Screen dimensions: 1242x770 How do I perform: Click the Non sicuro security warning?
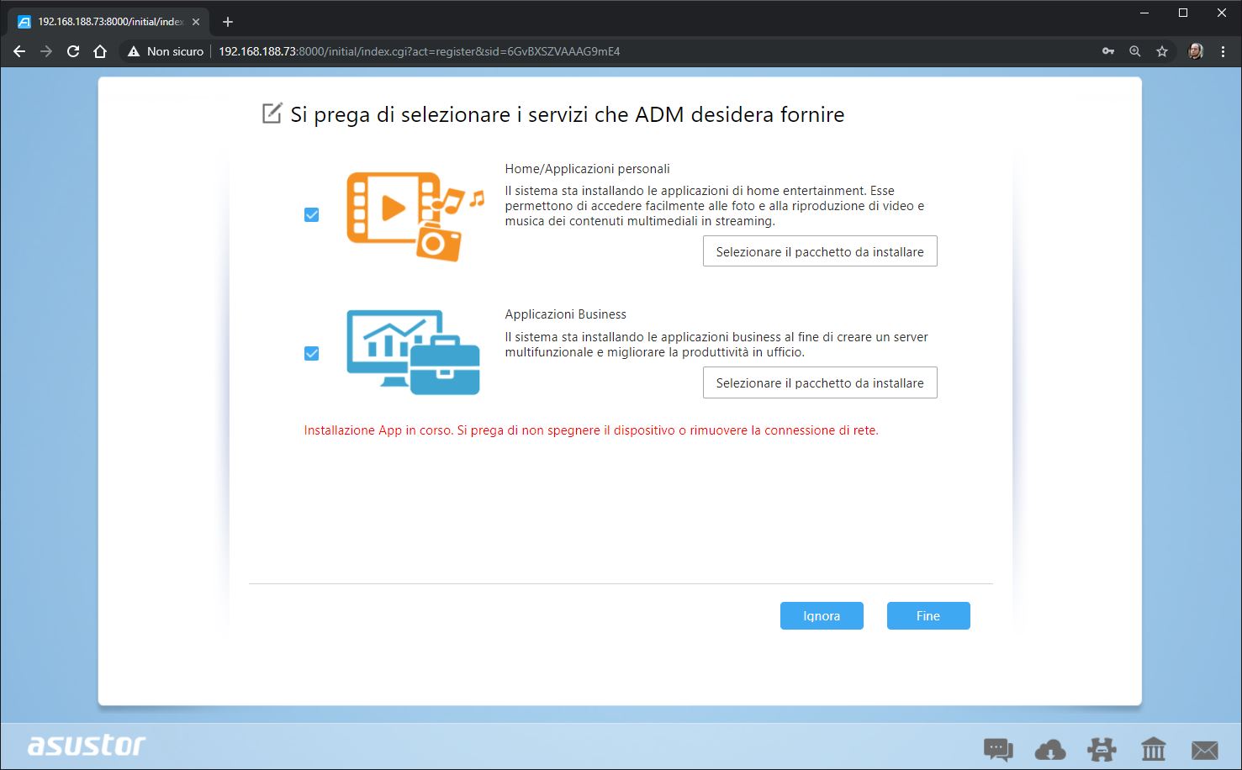(x=166, y=51)
